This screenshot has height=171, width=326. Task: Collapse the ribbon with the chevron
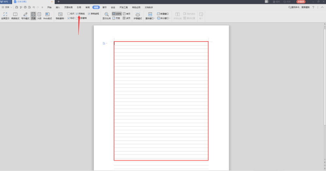click(322, 7)
